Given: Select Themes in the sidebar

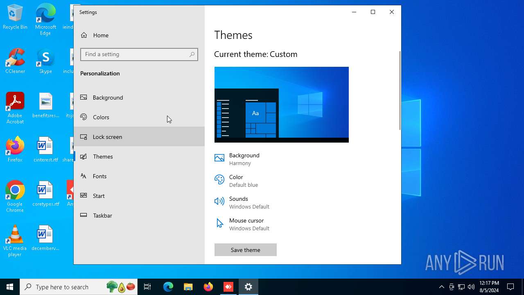Looking at the screenshot, I should click(x=139, y=157).
